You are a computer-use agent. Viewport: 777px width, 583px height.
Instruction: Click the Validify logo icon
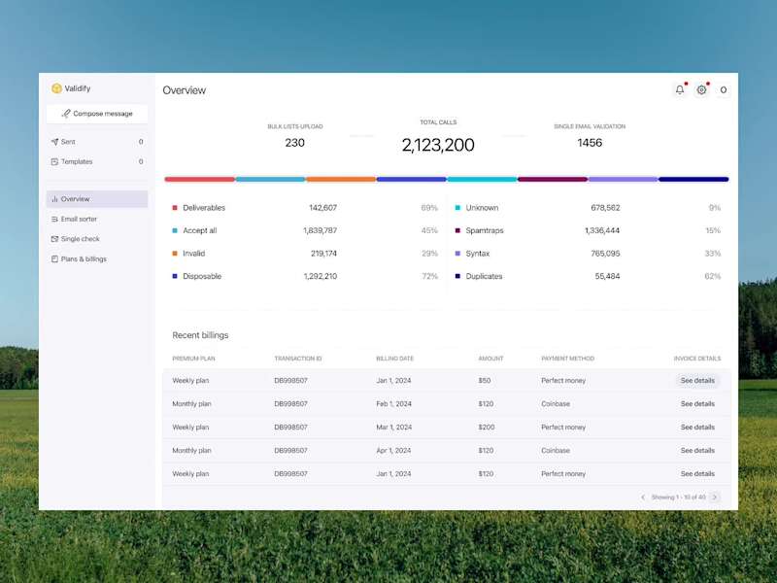[x=56, y=87]
